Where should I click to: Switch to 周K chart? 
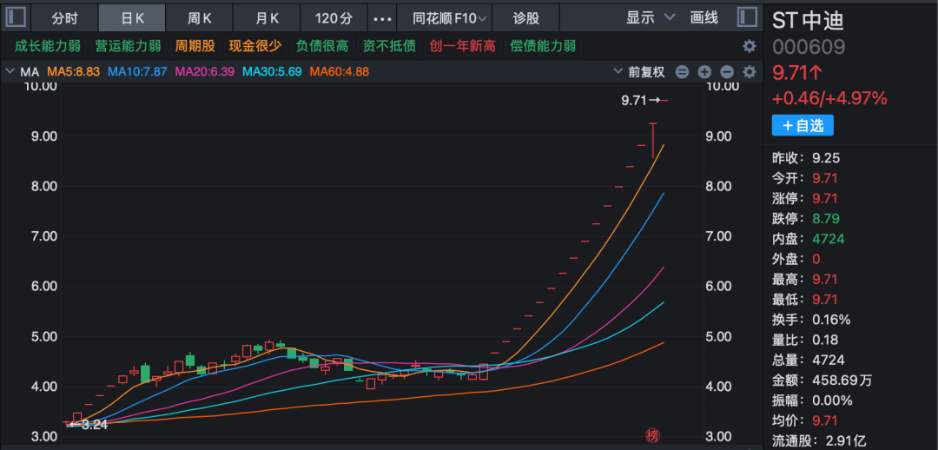199,18
